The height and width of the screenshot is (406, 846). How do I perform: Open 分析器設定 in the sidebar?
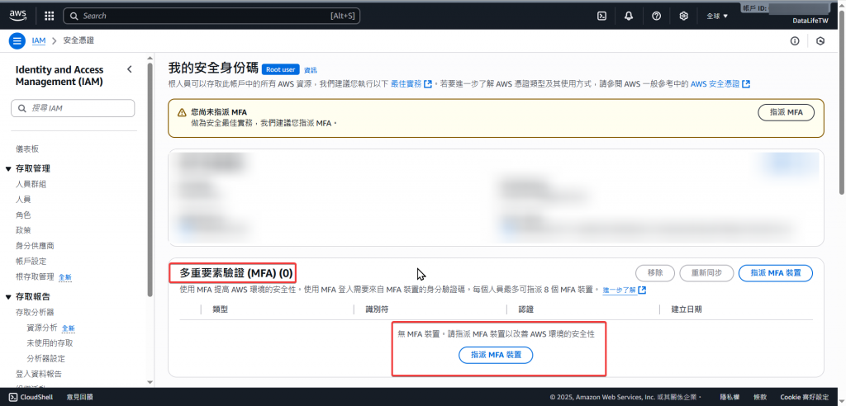click(46, 359)
